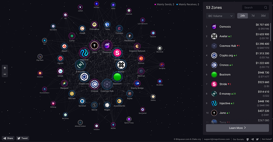273x142 pixels.
Task: Click the Telegram Share button
Action: [8, 138]
